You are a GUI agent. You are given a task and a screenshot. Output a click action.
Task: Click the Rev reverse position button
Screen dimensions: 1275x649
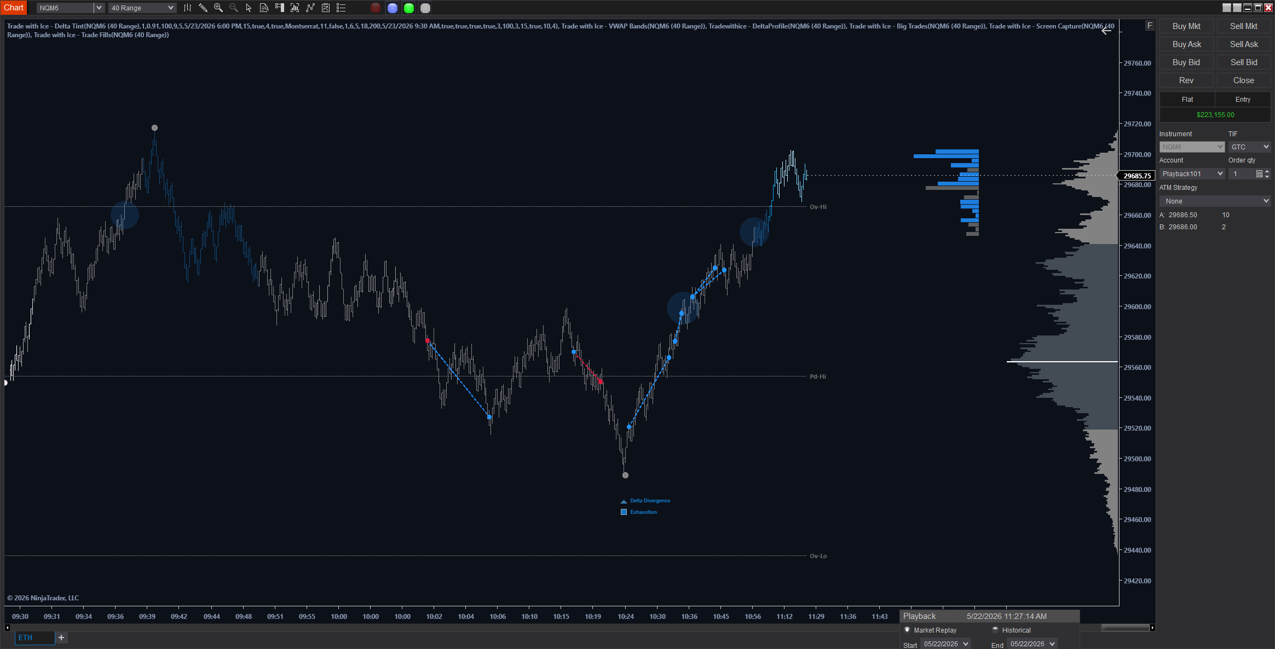[x=1186, y=80]
